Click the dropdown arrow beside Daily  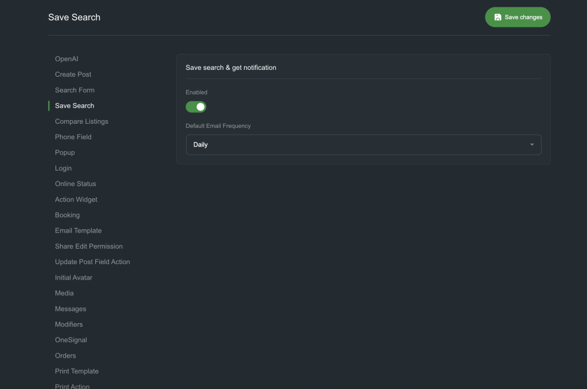coord(531,145)
